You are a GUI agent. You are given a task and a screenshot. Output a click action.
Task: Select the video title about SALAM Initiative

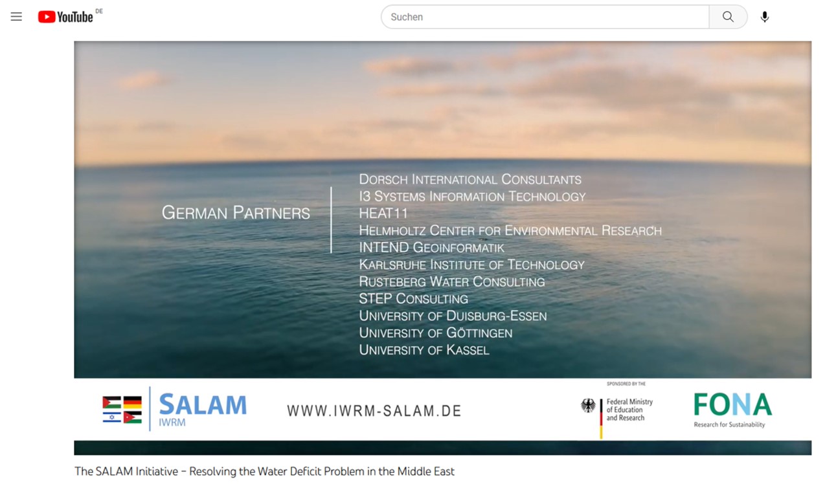pyautogui.click(x=264, y=471)
